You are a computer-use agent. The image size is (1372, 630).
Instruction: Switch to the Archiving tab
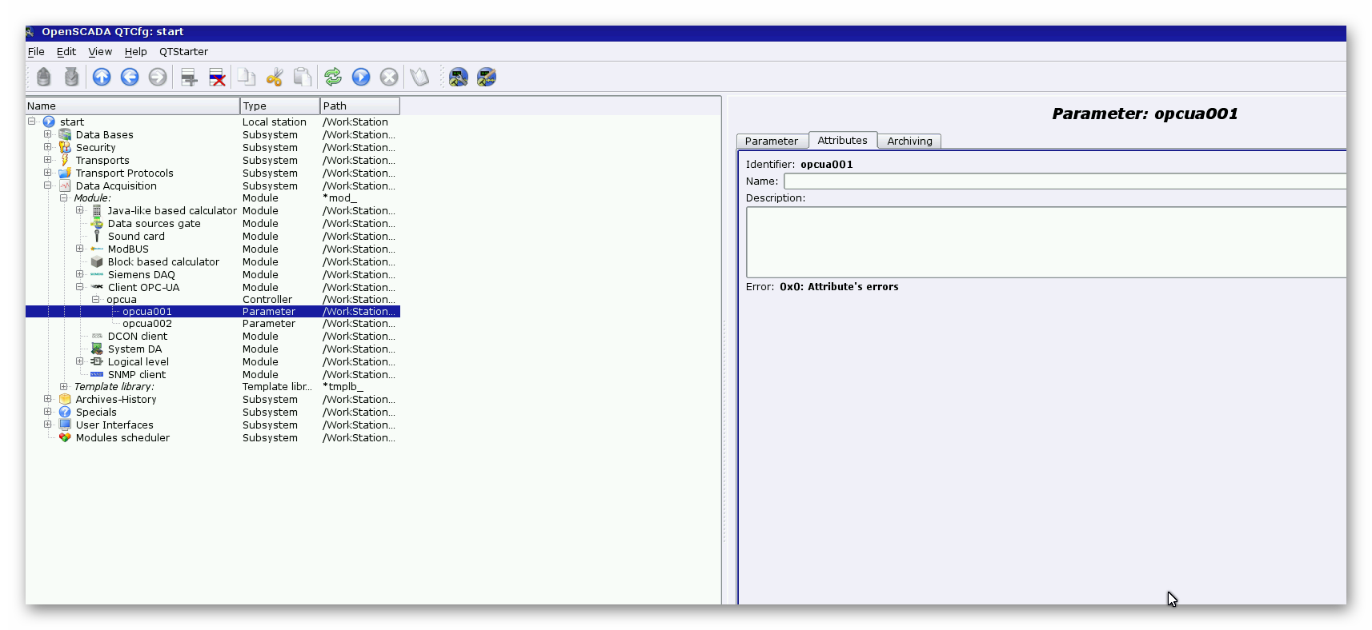pos(909,142)
